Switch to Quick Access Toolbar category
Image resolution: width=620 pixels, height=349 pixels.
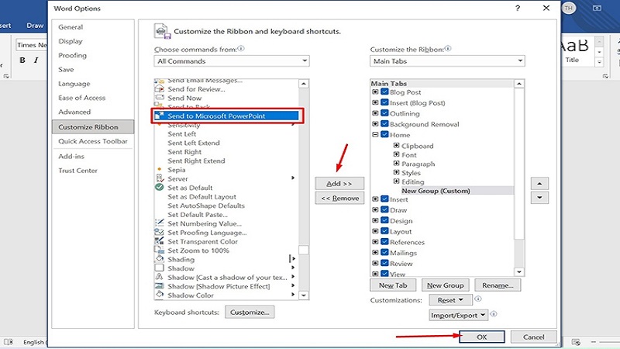(x=93, y=141)
